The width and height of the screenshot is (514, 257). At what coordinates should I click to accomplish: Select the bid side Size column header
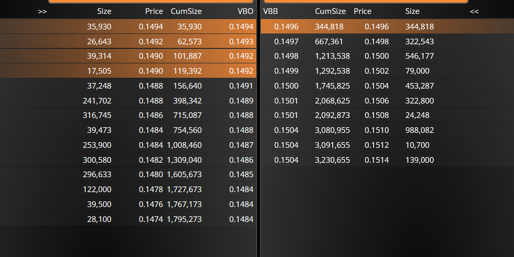point(104,11)
